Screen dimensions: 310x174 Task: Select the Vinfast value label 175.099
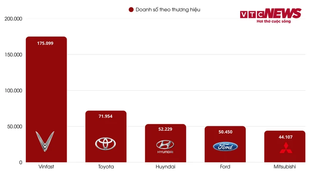click(45, 43)
